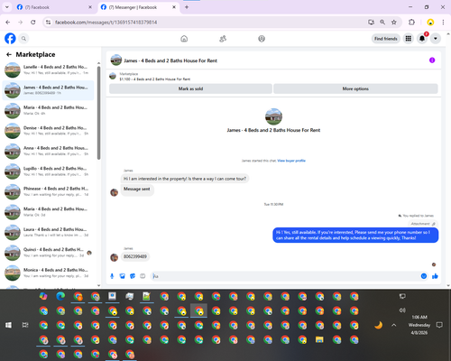451x361 pixels.
Task: Launch Copilot from taskbar
Action: pyautogui.click(x=43, y=296)
